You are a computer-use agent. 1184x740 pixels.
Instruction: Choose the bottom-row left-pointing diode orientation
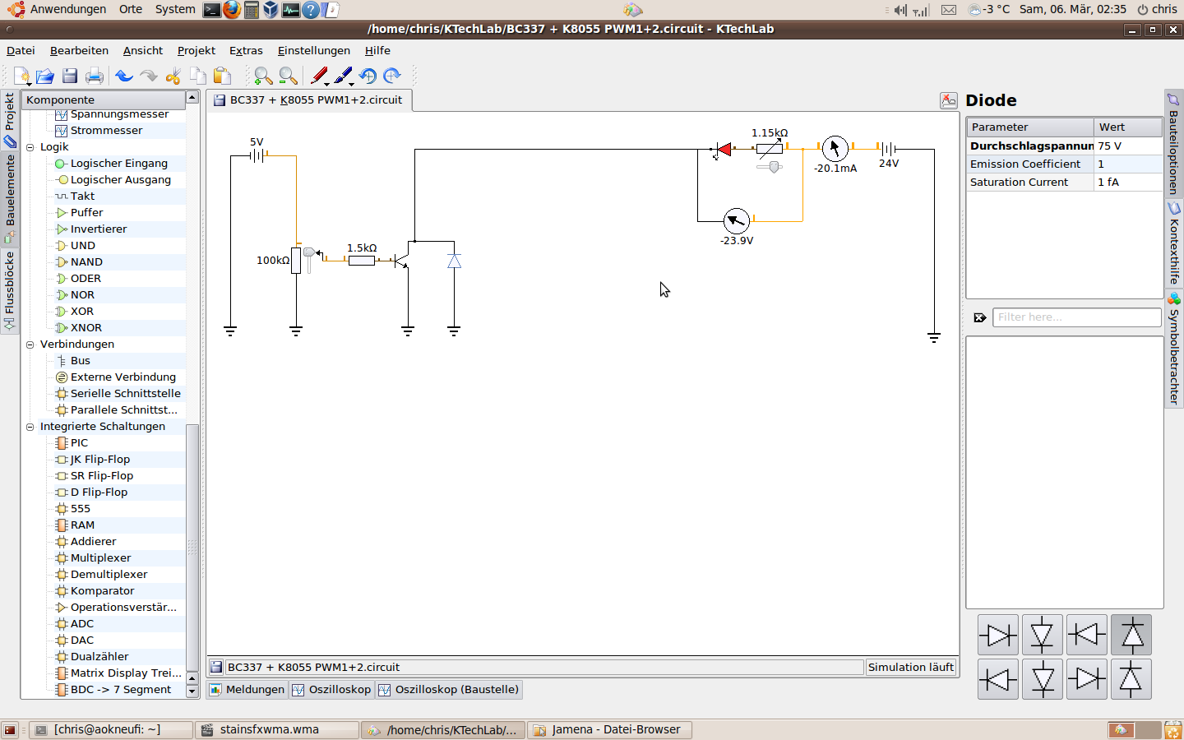(x=998, y=679)
